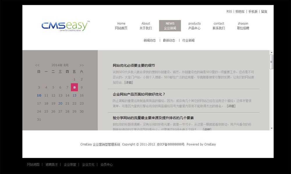The height and width of the screenshot is (174, 291).
Task: Open article 网站优化必须要主要的细节
Action: click(134, 66)
